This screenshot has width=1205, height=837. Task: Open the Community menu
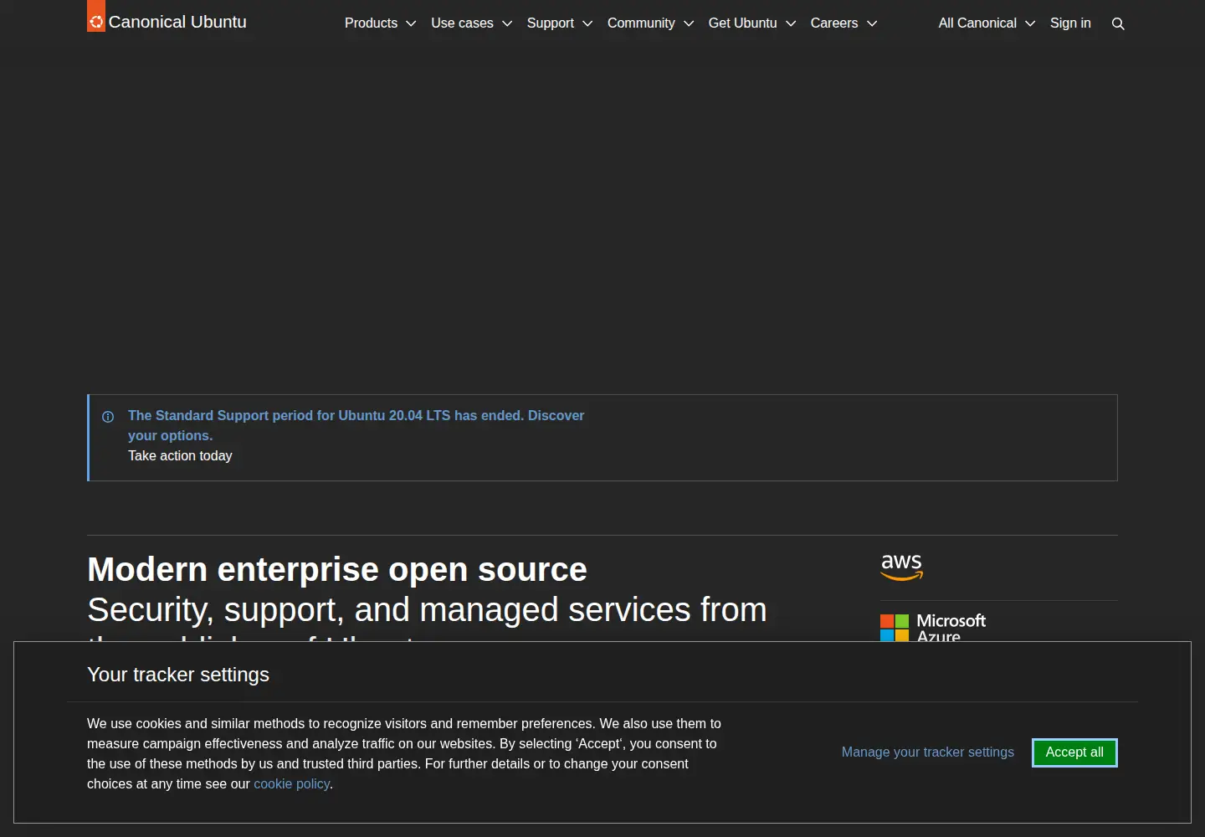(650, 23)
